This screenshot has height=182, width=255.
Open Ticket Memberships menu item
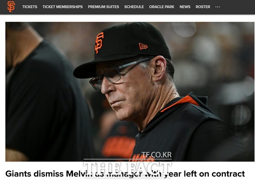(63, 7)
